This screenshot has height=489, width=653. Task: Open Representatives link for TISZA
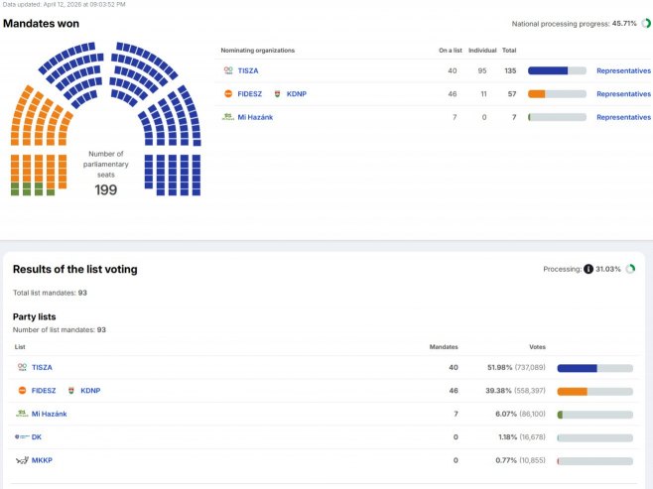coord(623,70)
